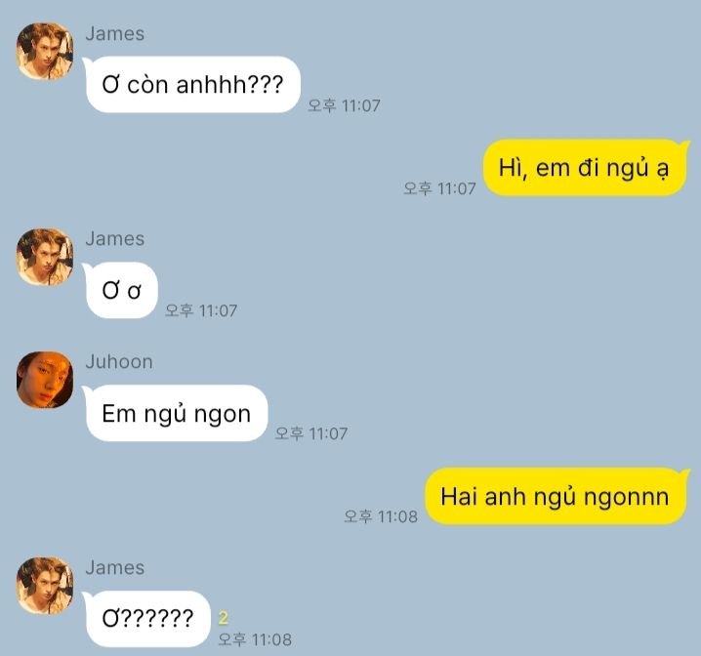This screenshot has height=656, width=701.
Task: Click the 'James' name above 'Ơ??????'
Action: 115,567
